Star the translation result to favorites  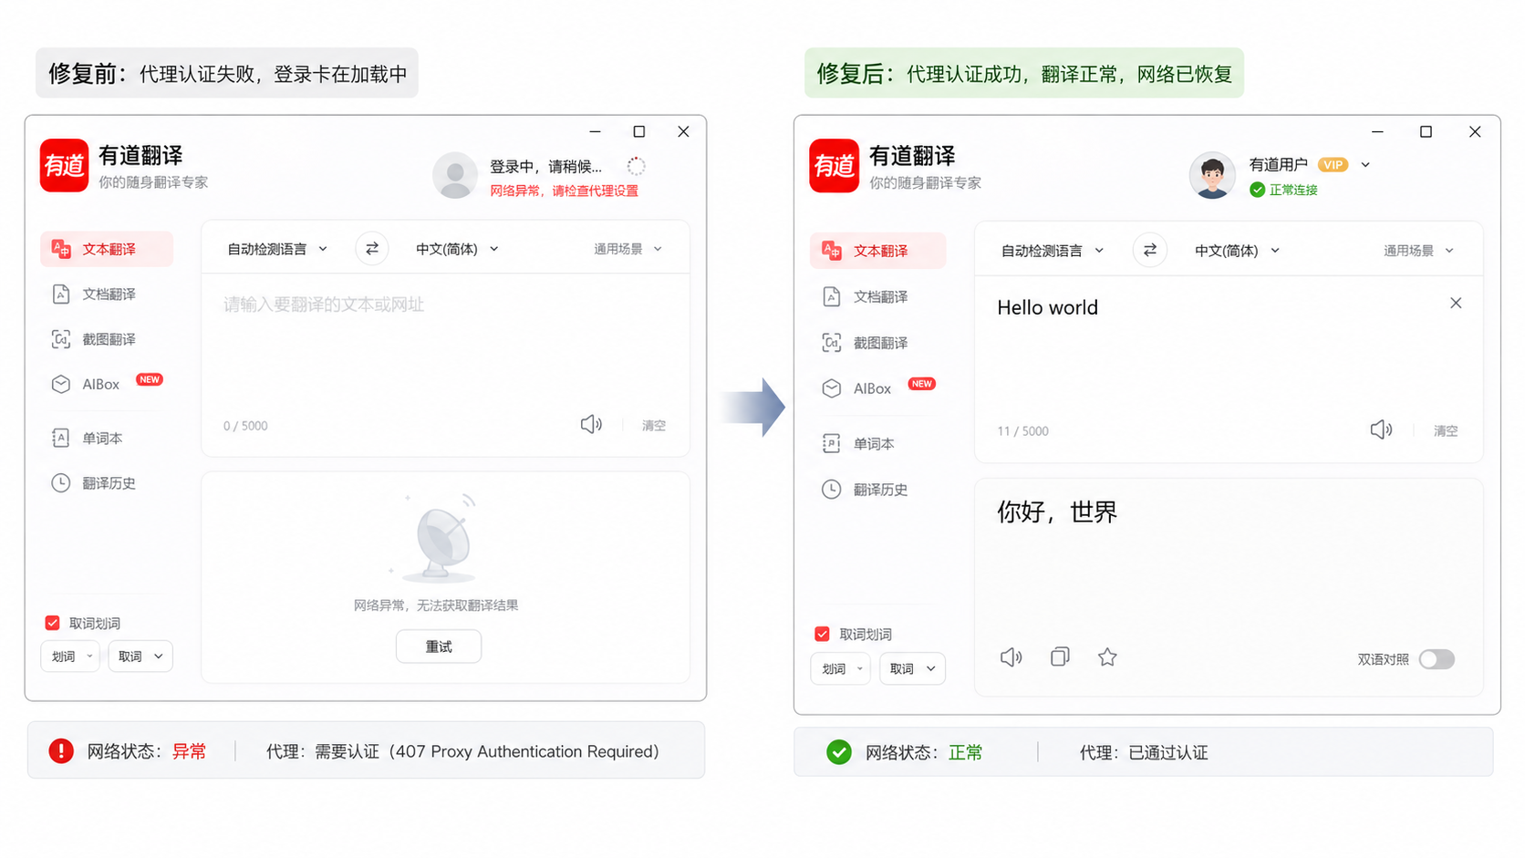(1107, 656)
